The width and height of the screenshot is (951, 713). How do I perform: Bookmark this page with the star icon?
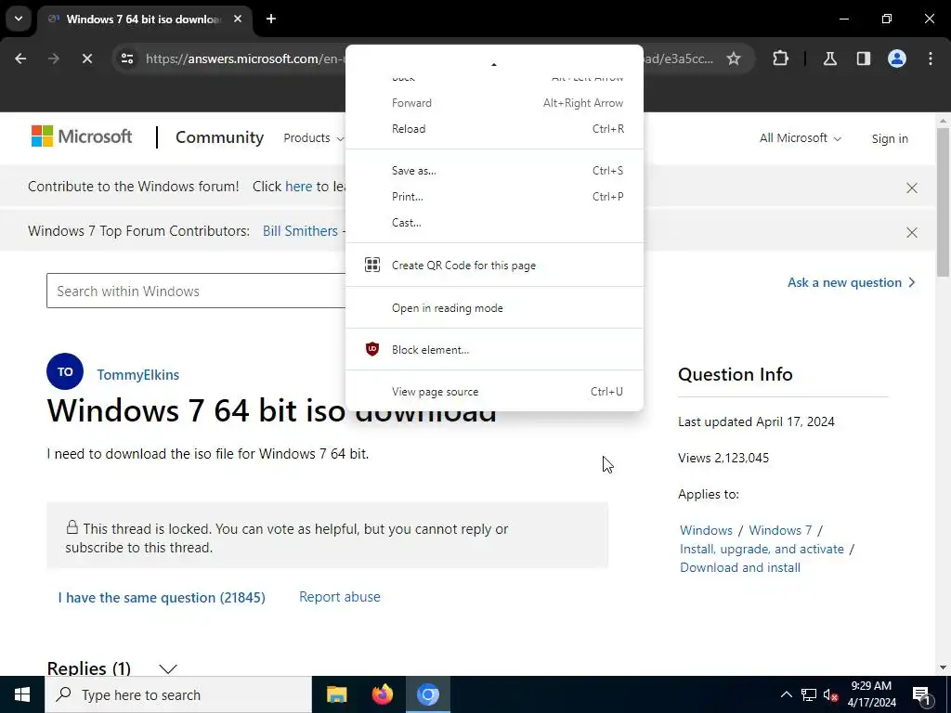[x=734, y=58]
